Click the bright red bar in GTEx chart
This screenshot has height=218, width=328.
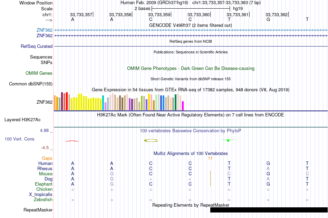67,101
